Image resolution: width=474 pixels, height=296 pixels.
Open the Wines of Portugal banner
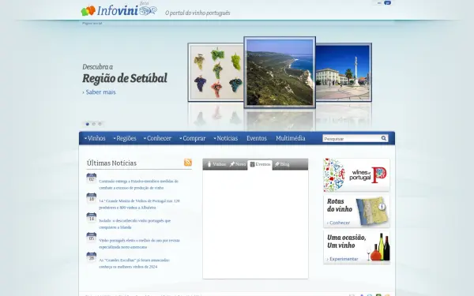pos(356,175)
